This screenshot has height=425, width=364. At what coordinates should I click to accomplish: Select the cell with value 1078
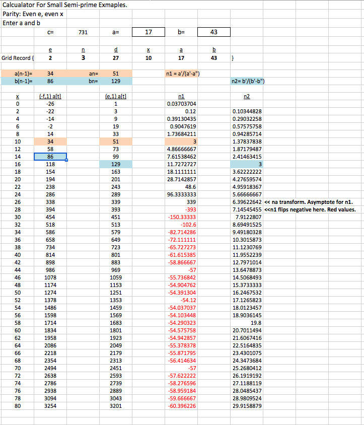click(50, 277)
